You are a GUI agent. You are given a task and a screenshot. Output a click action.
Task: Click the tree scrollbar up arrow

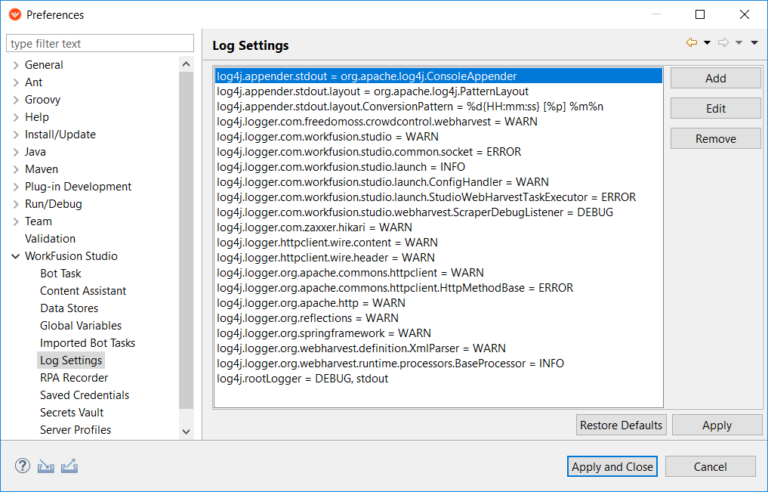click(x=186, y=64)
